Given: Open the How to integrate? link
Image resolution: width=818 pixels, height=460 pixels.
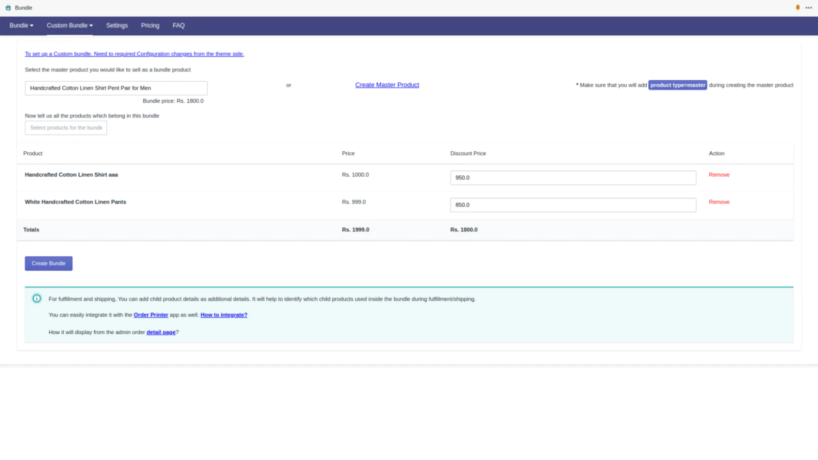Looking at the screenshot, I should pos(224,315).
